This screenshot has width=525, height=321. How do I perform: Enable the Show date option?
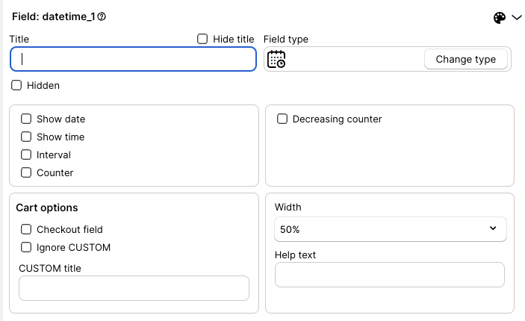tap(26, 119)
